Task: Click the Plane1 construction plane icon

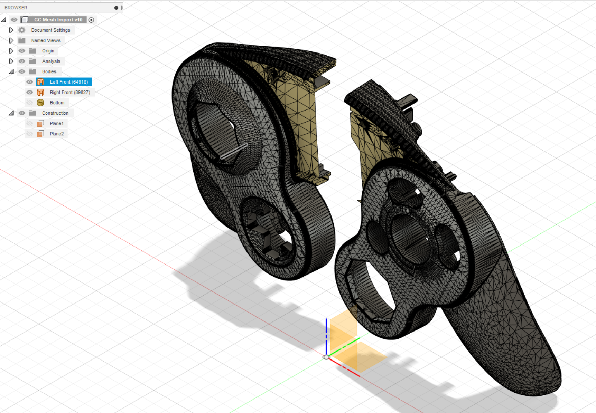Action: click(40, 123)
